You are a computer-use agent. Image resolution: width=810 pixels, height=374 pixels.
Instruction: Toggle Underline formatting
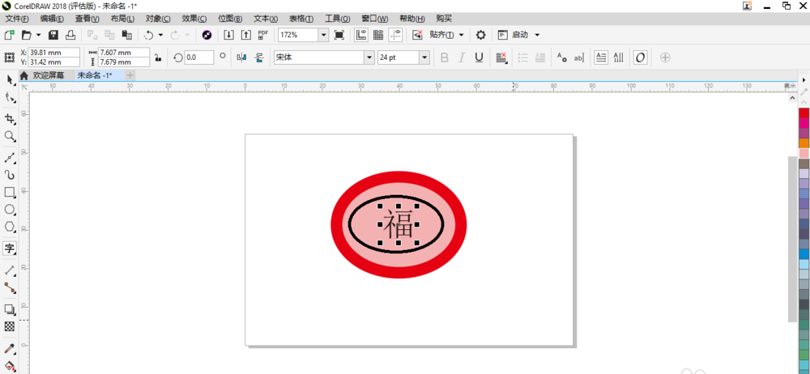pyautogui.click(x=479, y=57)
